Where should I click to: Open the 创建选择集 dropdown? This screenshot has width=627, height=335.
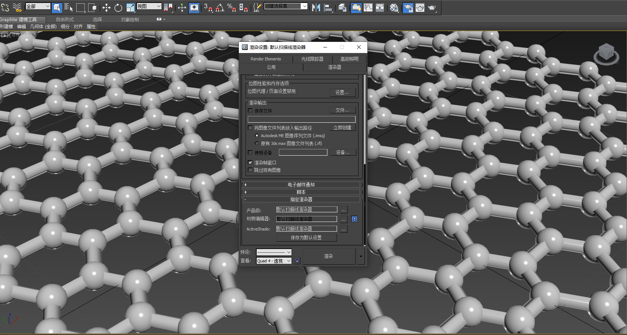[x=286, y=6]
